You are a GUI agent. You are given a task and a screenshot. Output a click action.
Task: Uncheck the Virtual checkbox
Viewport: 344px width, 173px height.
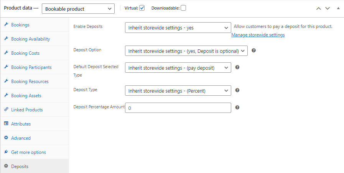click(142, 8)
